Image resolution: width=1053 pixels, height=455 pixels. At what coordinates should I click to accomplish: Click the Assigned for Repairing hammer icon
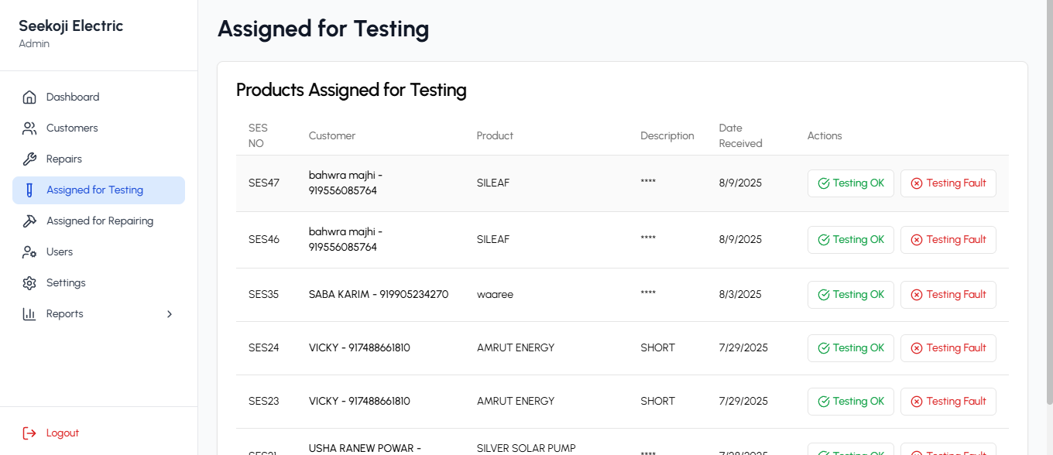coord(29,221)
